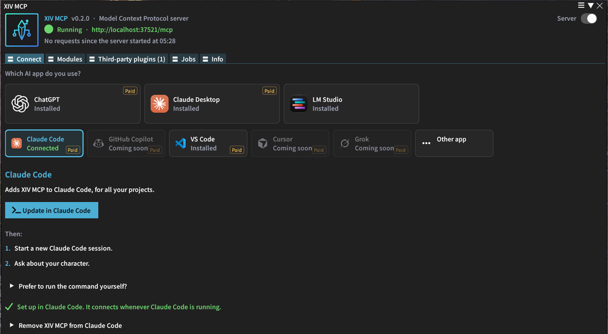Click the v0.2.0 version label
Screen dimensions: 608x334
[x=80, y=18]
